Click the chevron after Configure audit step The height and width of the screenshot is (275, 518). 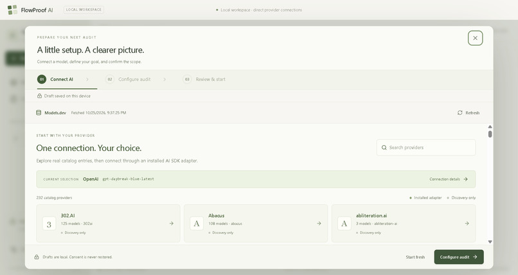165,79
